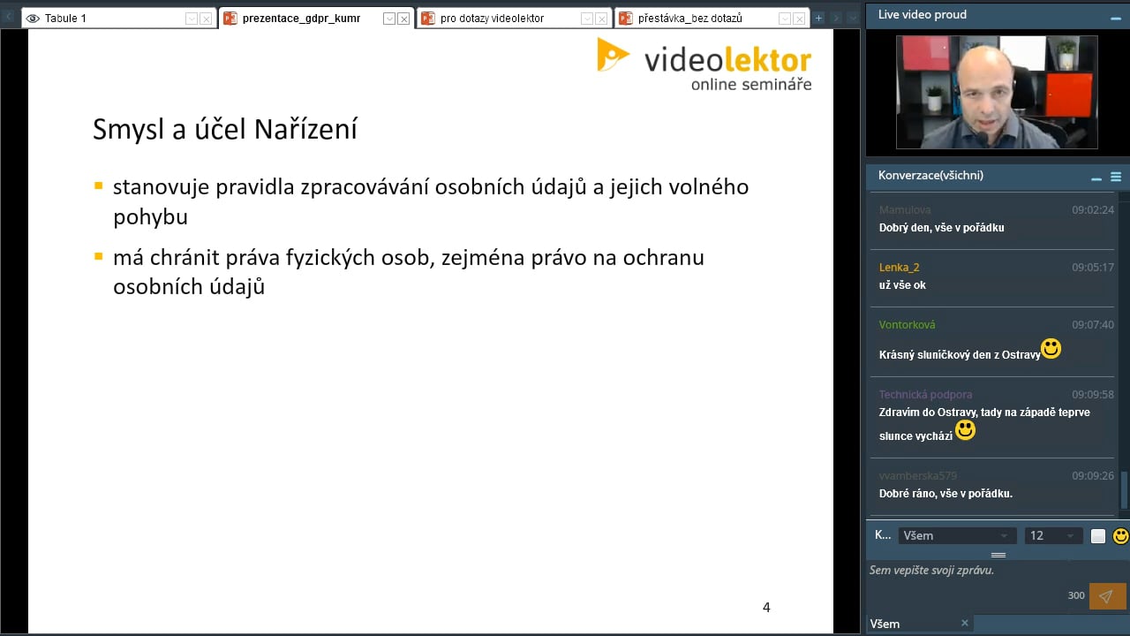
Task: Close the přestávka_bez dotazů tab
Action: pyautogui.click(x=799, y=19)
